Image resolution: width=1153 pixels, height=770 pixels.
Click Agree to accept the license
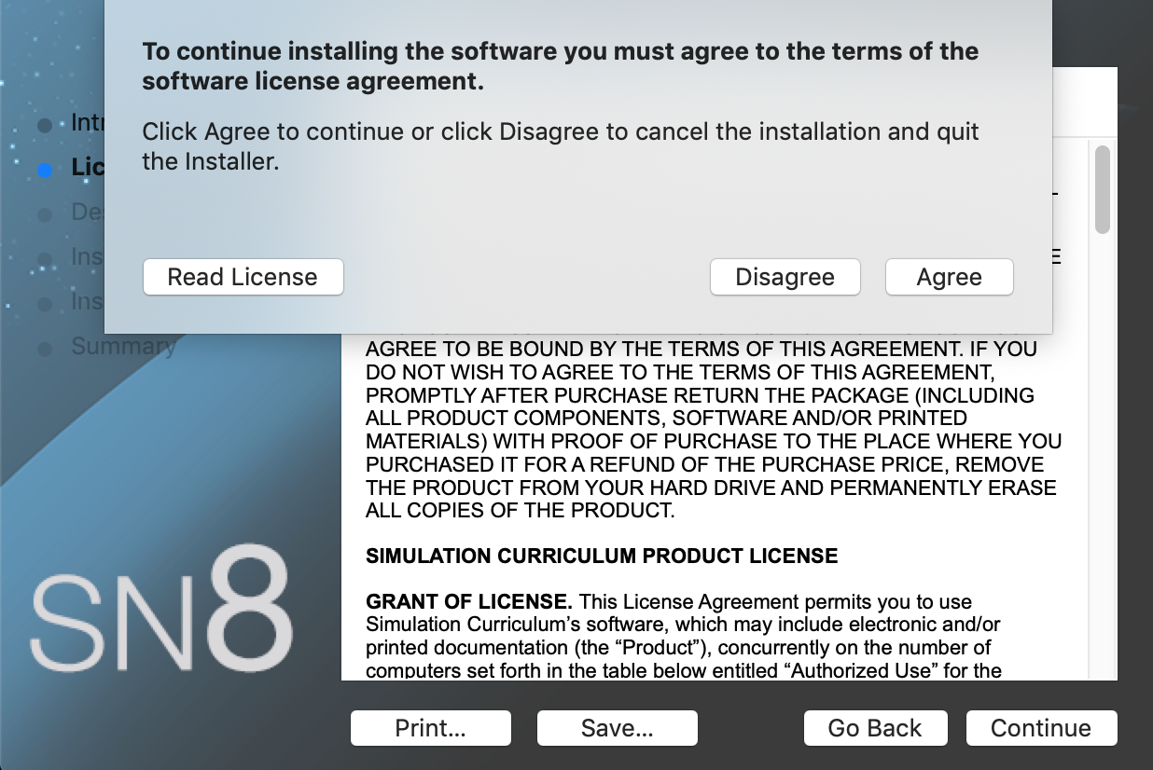tap(949, 277)
